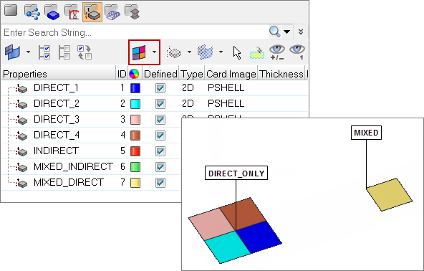
Task: Sort by the Card Image column header
Action: point(231,74)
